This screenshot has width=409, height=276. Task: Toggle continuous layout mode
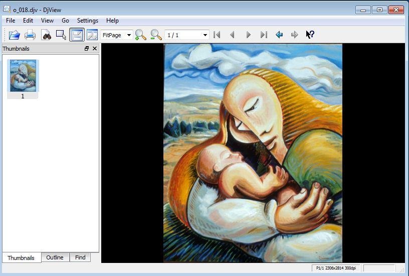pyautogui.click(x=77, y=35)
